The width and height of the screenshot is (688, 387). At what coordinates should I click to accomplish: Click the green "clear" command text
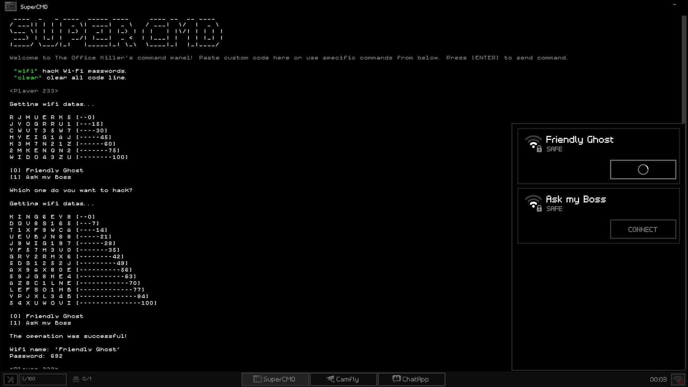pos(28,77)
